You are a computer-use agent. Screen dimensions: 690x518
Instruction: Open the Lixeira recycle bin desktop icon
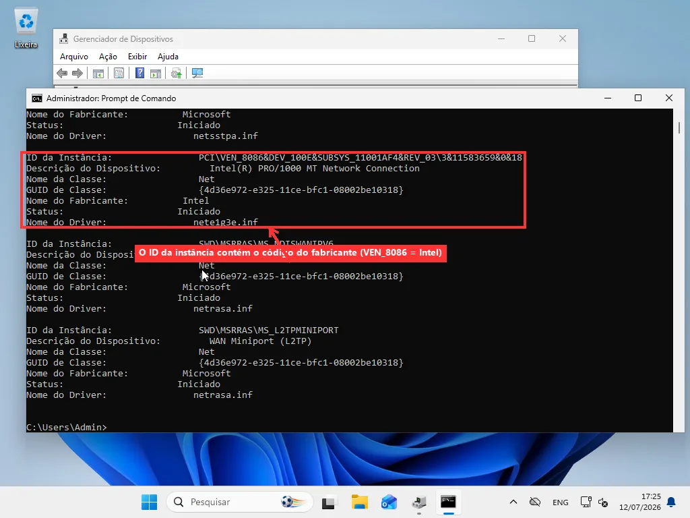(26, 28)
